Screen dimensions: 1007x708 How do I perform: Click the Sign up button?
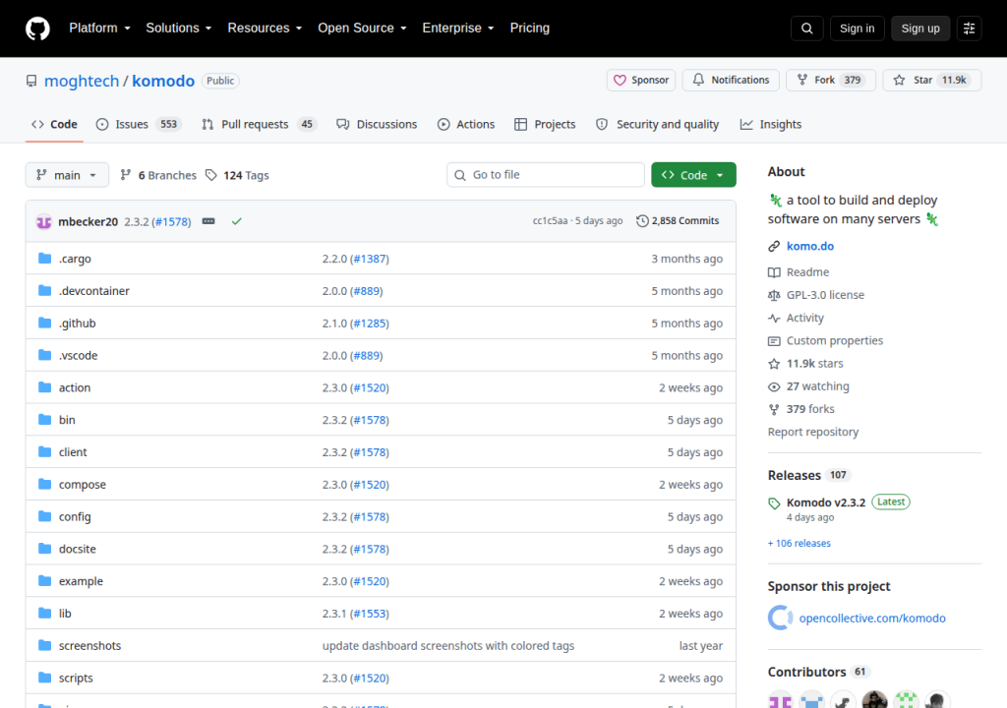[920, 29]
